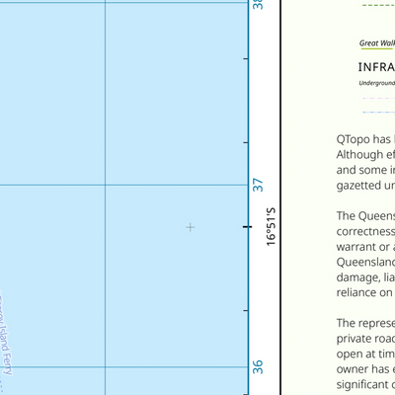Click the grid line intersection near northing 37
The width and height of the screenshot is (395, 395).
pos(106,185)
